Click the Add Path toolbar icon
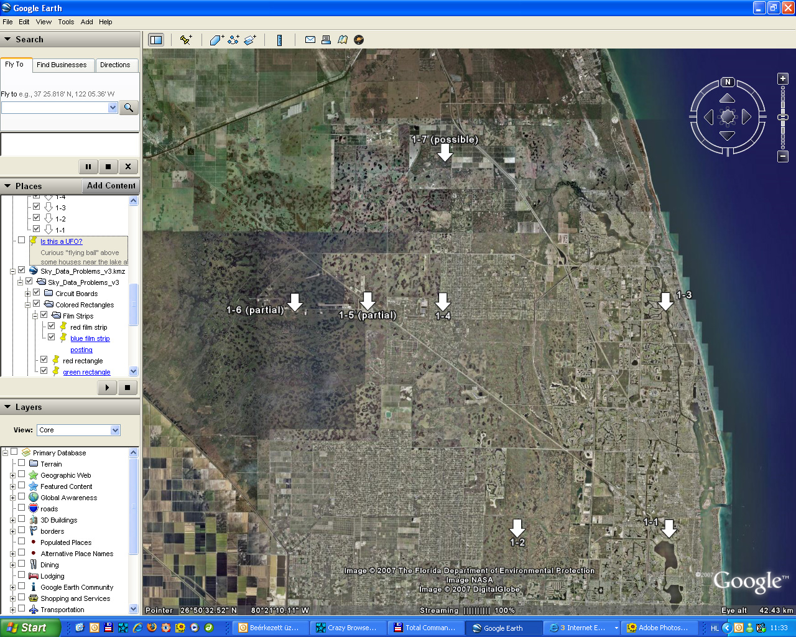796x637 pixels. [233, 40]
